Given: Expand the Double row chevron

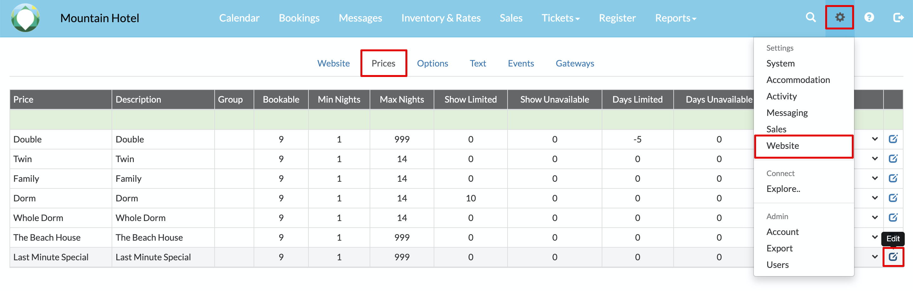Looking at the screenshot, I should pyautogui.click(x=875, y=139).
